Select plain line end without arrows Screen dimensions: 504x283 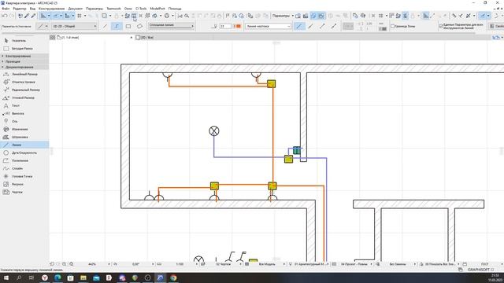299,26
